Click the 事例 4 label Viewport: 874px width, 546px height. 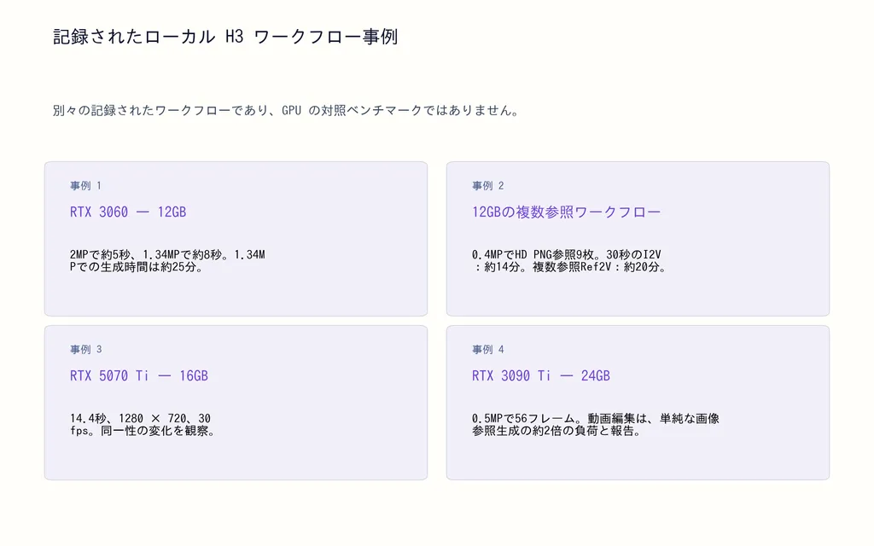pos(487,349)
